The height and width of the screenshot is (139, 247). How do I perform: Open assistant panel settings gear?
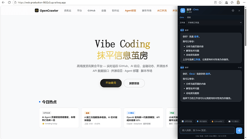click(x=233, y=10)
